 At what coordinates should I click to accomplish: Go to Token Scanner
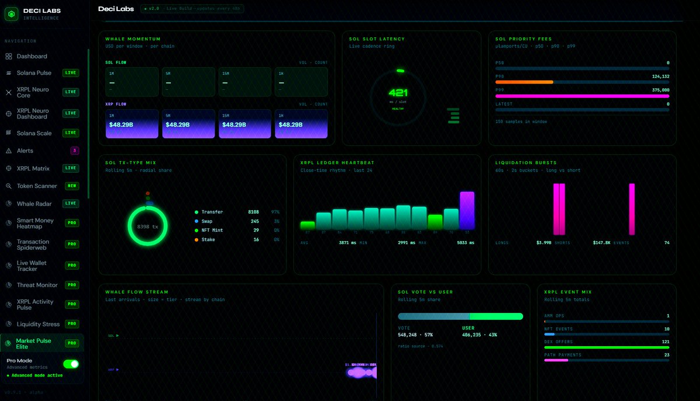(42, 186)
